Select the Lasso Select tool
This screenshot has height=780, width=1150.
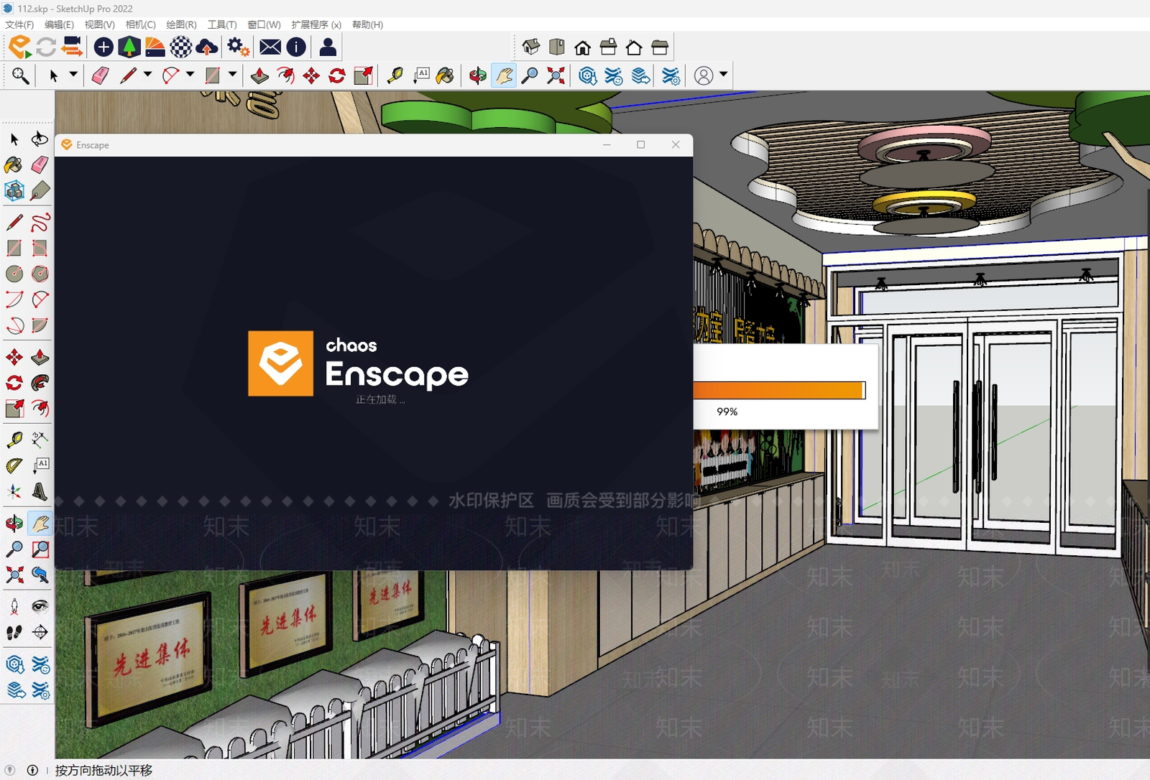pos(40,139)
